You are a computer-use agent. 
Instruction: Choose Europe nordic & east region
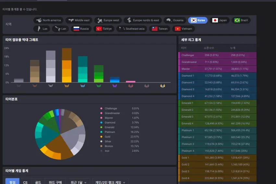coord(143,20)
